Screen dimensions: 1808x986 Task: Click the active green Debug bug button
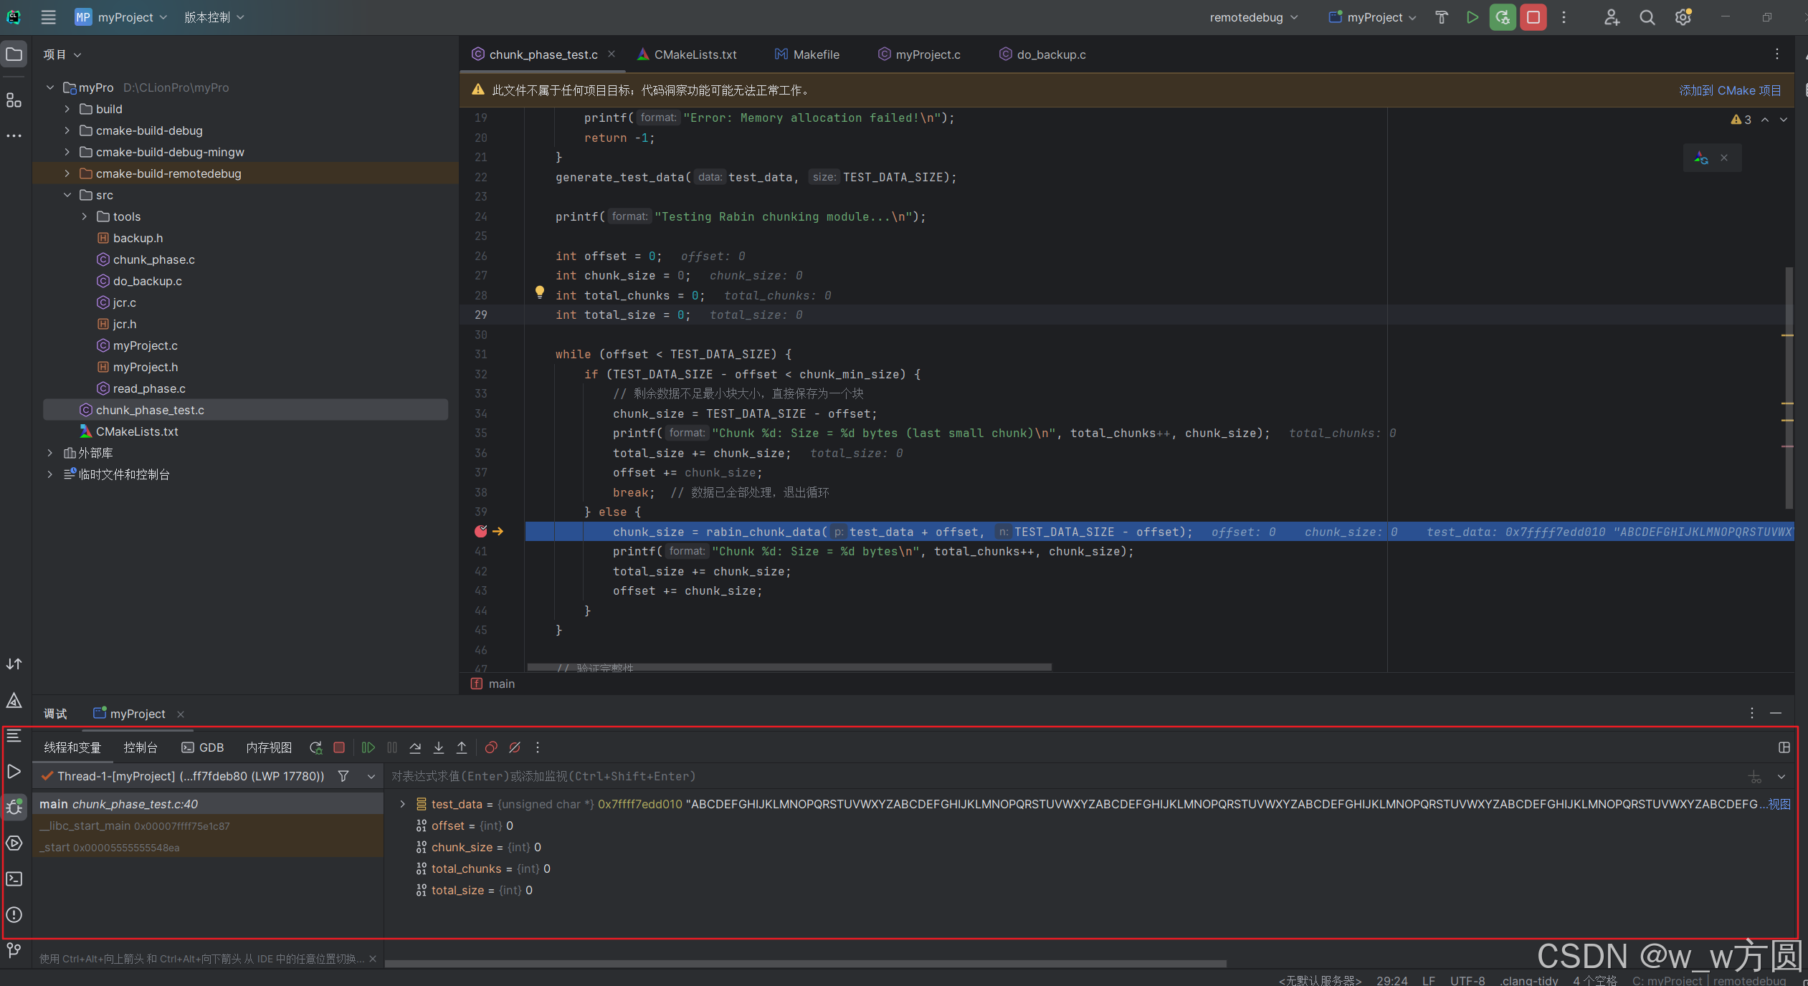pos(1503,17)
